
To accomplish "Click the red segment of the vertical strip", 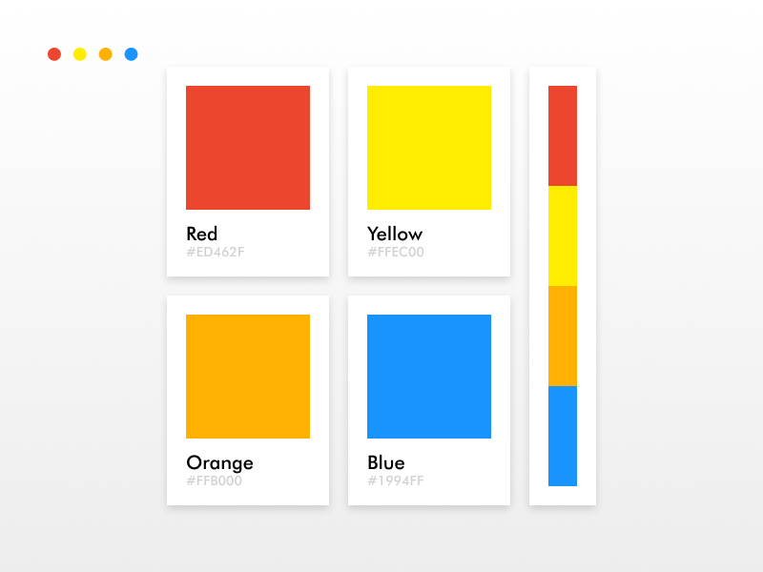I will point(563,135).
